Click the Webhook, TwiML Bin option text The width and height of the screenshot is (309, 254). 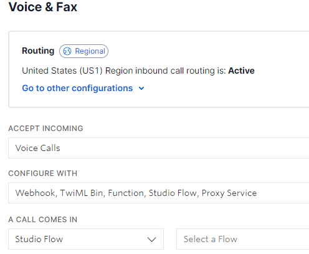[59, 193]
